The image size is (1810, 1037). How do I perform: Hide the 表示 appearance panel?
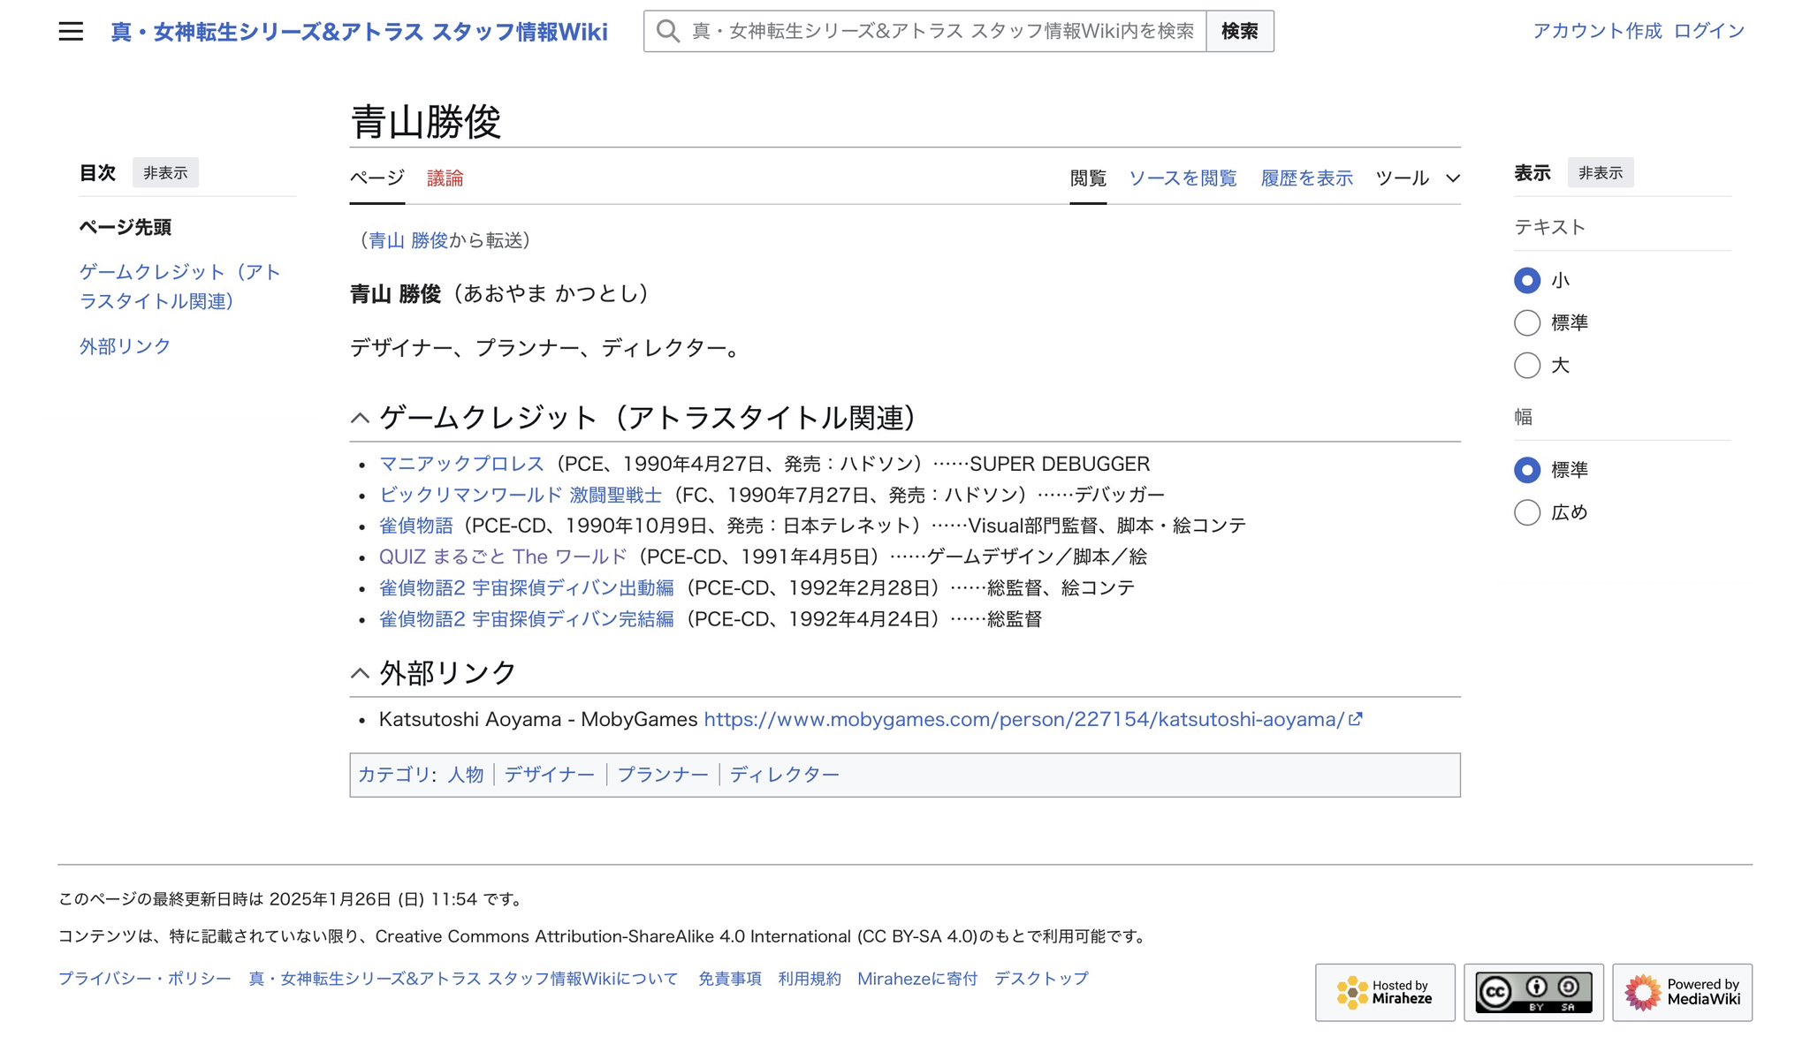[x=1601, y=173]
